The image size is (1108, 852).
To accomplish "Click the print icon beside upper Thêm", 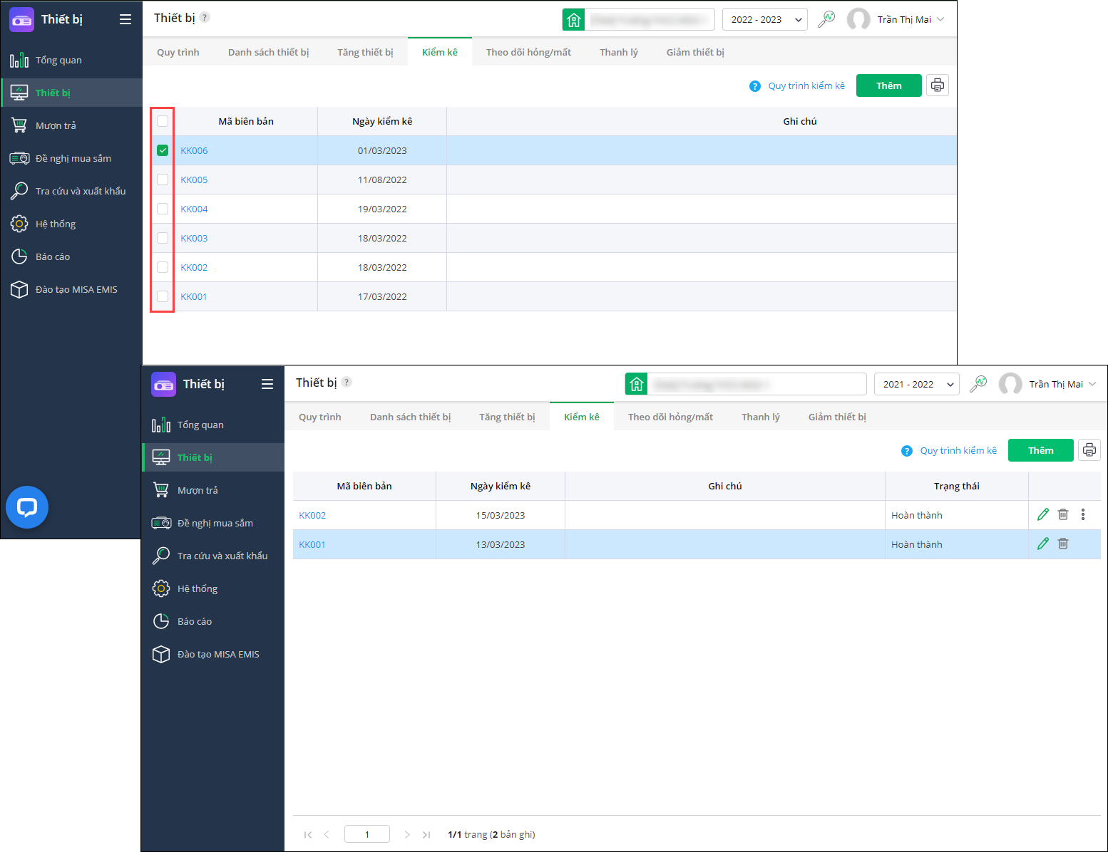I will [x=938, y=85].
